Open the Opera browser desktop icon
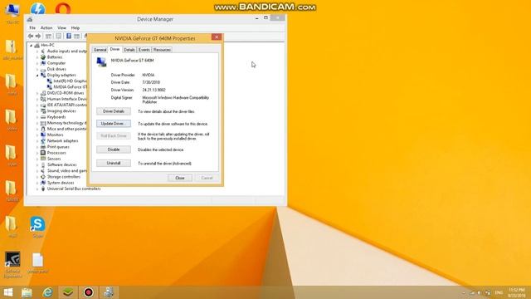The height and width of the screenshot is (299, 531). [63, 8]
